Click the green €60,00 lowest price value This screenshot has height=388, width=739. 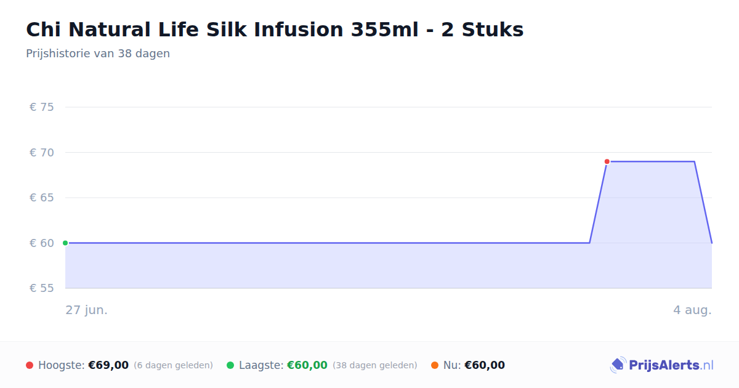(x=307, y=365)
